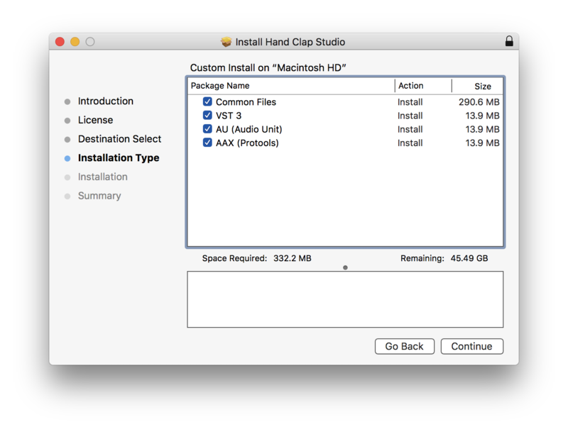568x427 pixels.
Task: Click the yellow minimize window button
Action: (x=75, y=42)
